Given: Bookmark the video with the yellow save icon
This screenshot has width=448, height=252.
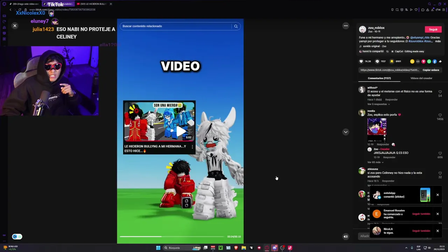Looking at the screenshot, I should 392,62.
